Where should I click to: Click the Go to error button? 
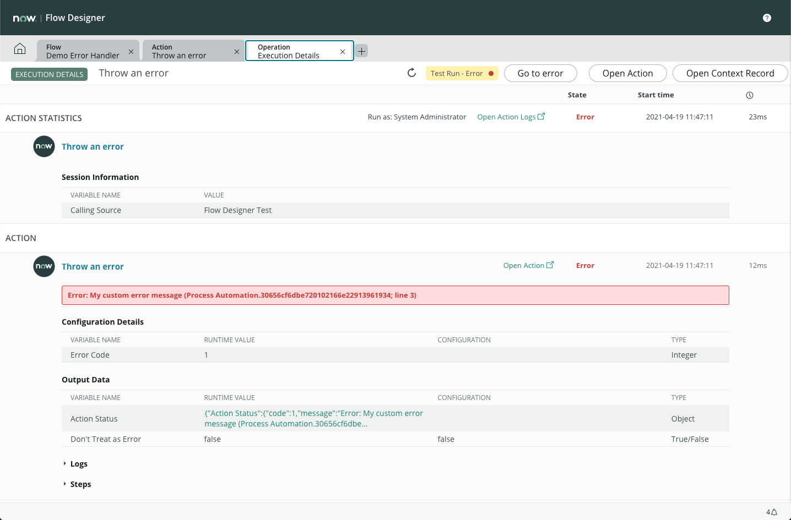click(x=540, y=73)
